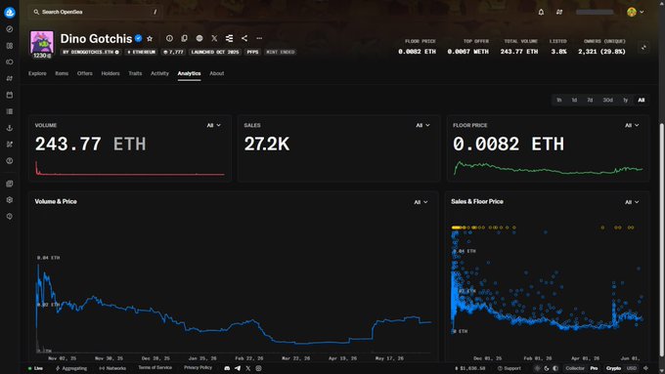Open the compass Discover sidebar icon
Image resolution: width=665 pixels, height=374 pixels.
10,29
